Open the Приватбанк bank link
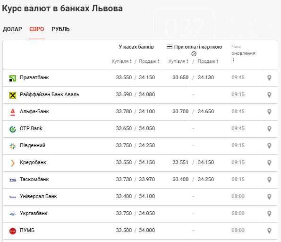The image size is (281, 242). [x=34, y=77]
